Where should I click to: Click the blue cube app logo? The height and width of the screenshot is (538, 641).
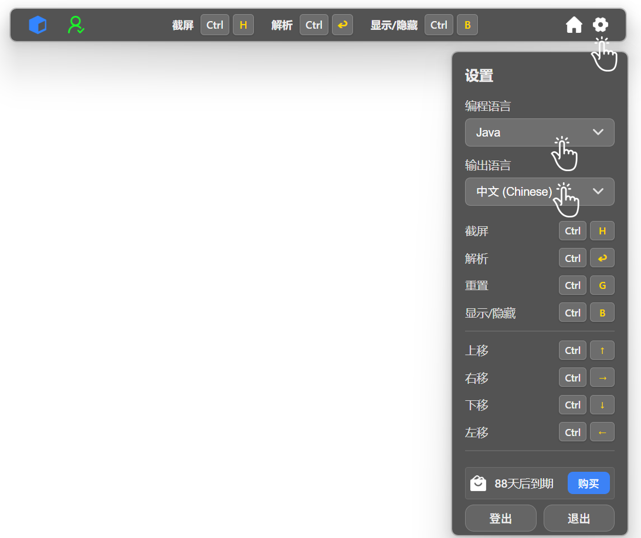point(38,25)
